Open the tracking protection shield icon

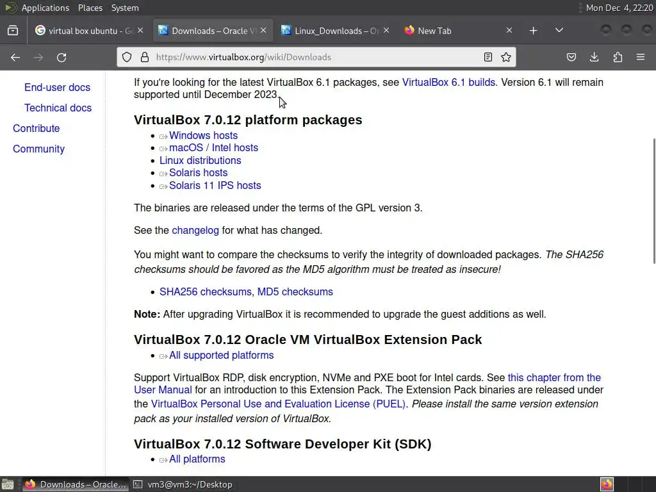(x=127, y=57)
